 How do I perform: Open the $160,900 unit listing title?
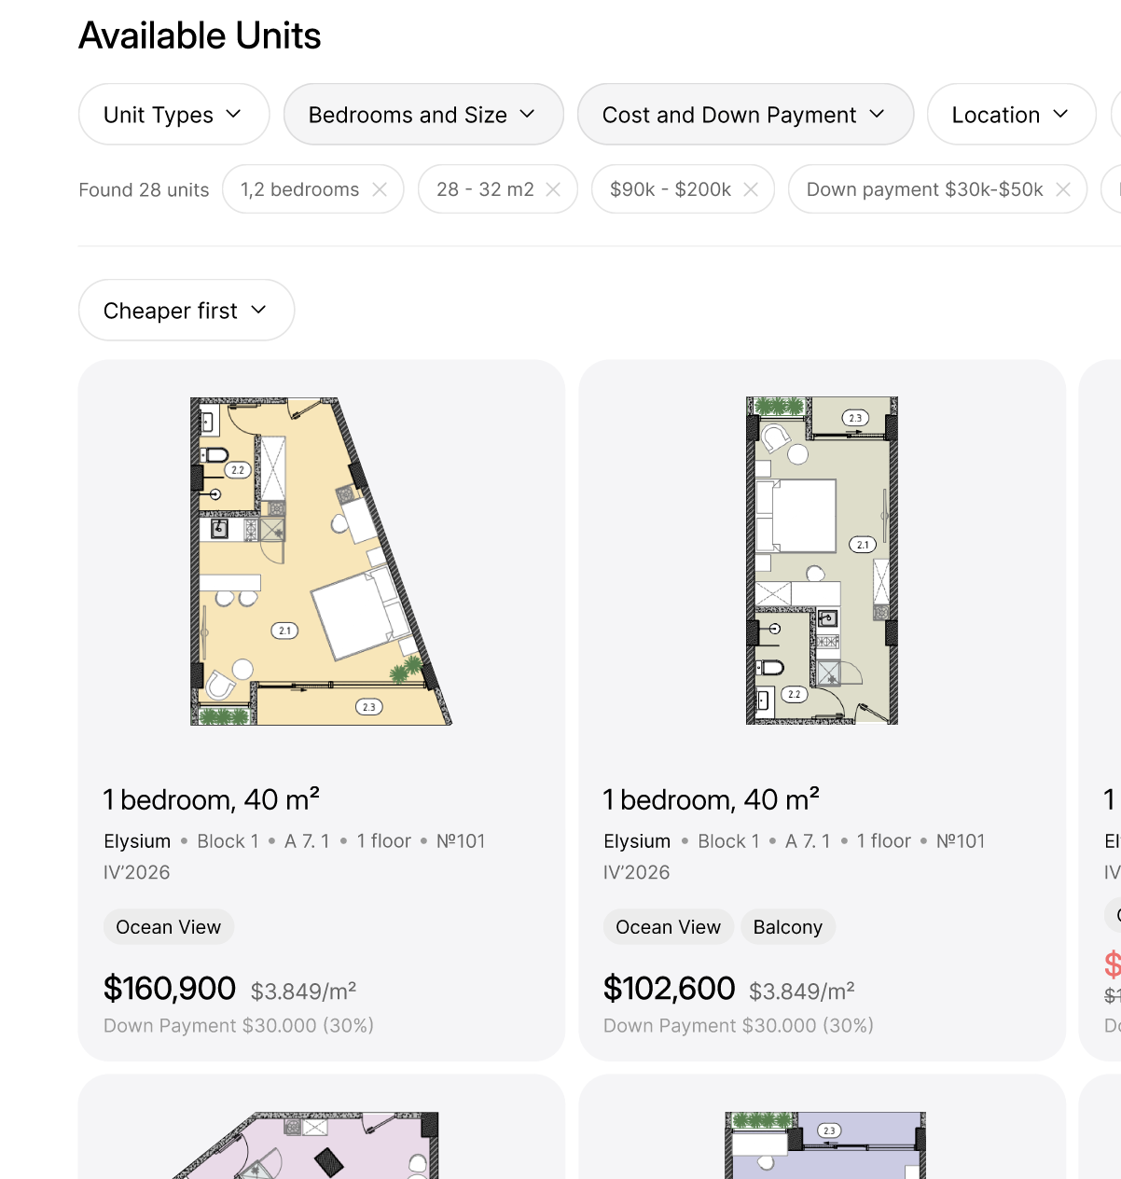point(212,800)
